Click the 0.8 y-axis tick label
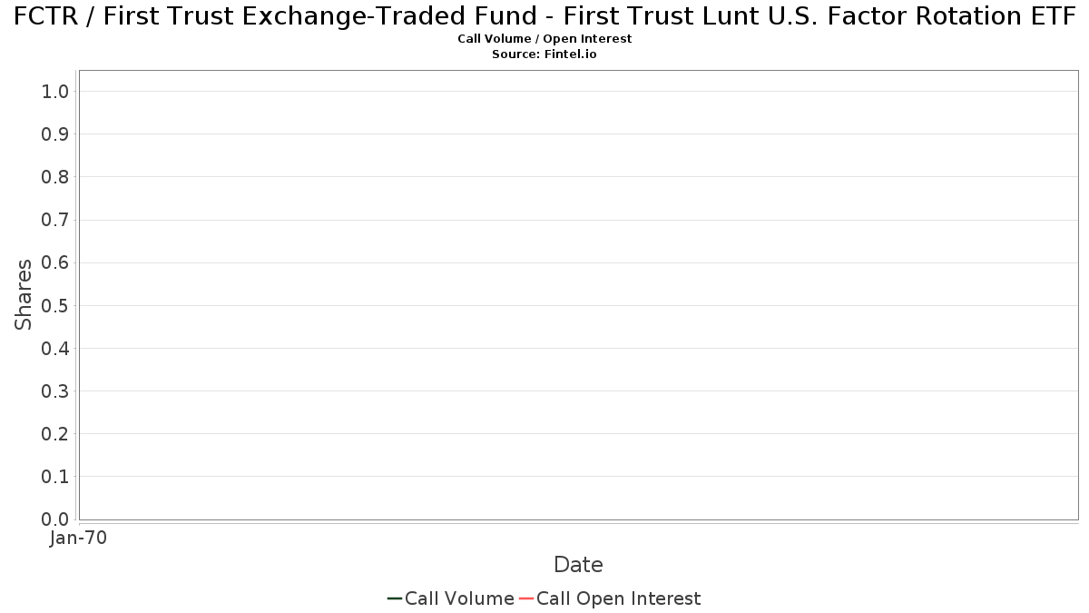The height and width of the screenshot is (613, 1089). pos(55,177)
